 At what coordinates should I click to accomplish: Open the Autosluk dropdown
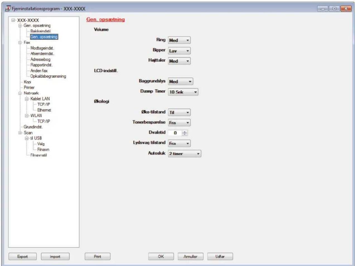click(184, 154)
